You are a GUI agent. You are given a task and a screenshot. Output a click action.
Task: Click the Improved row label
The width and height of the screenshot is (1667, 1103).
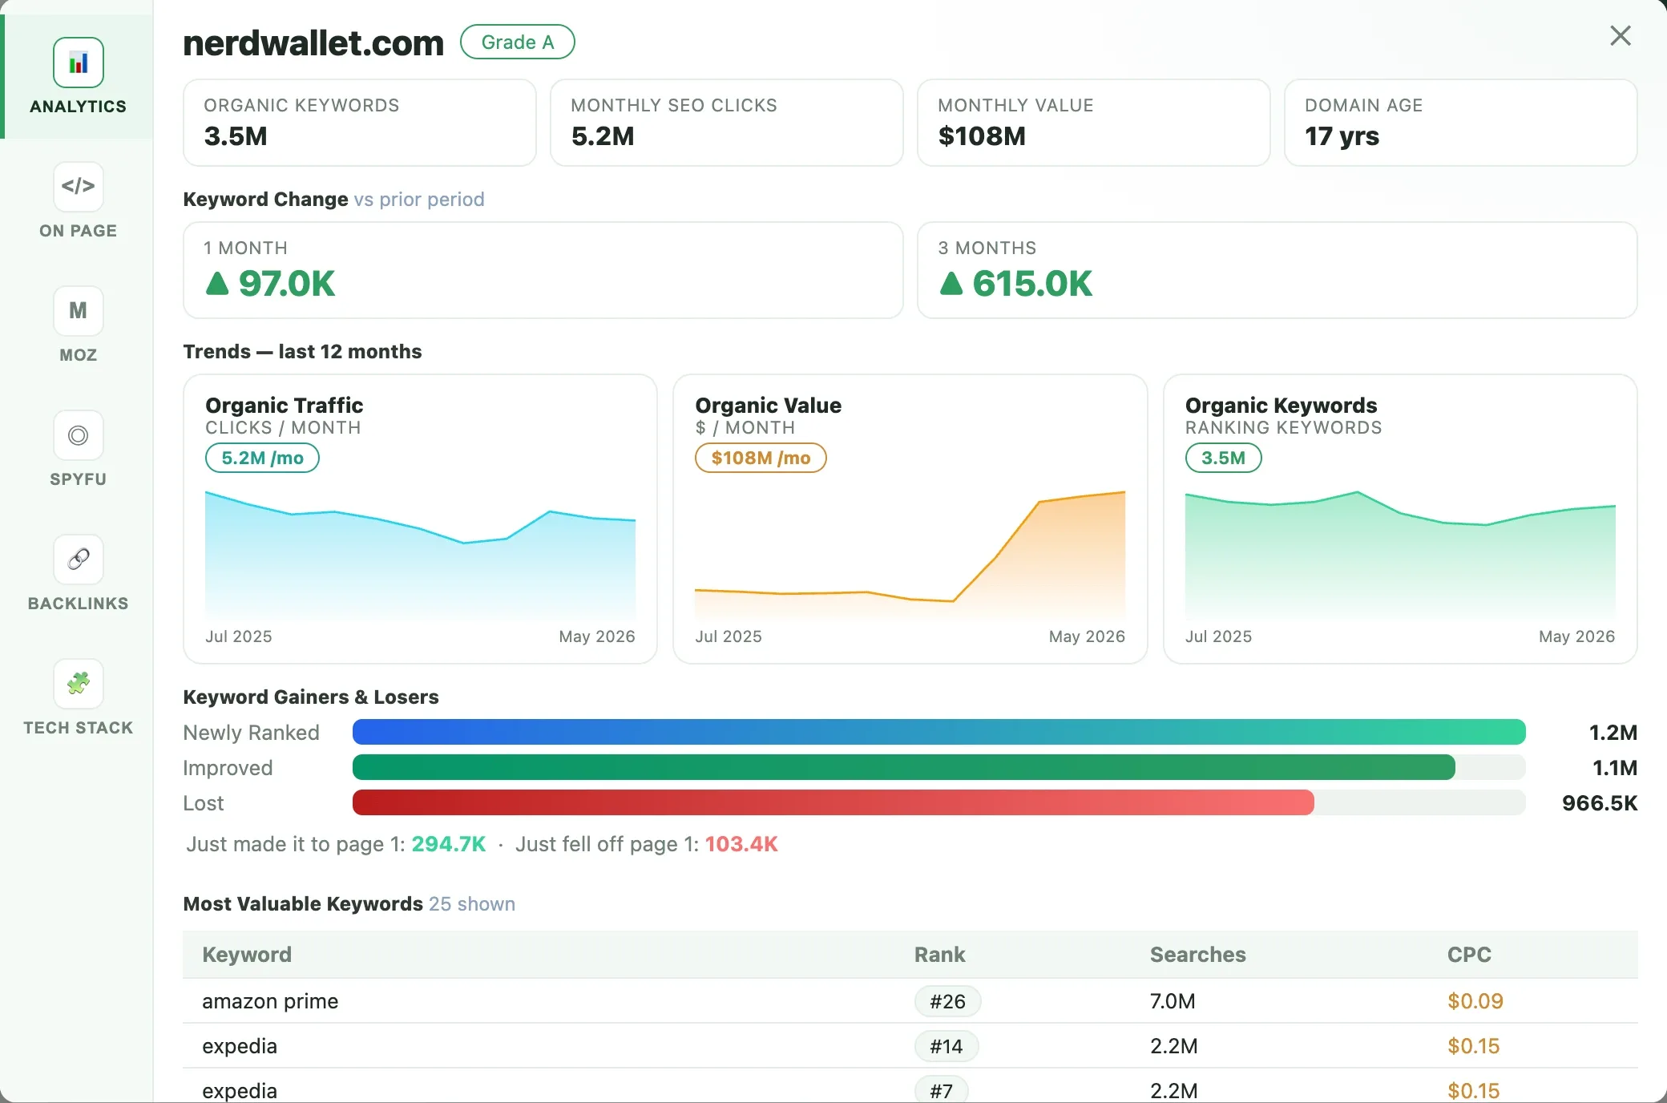pos(228,768)
